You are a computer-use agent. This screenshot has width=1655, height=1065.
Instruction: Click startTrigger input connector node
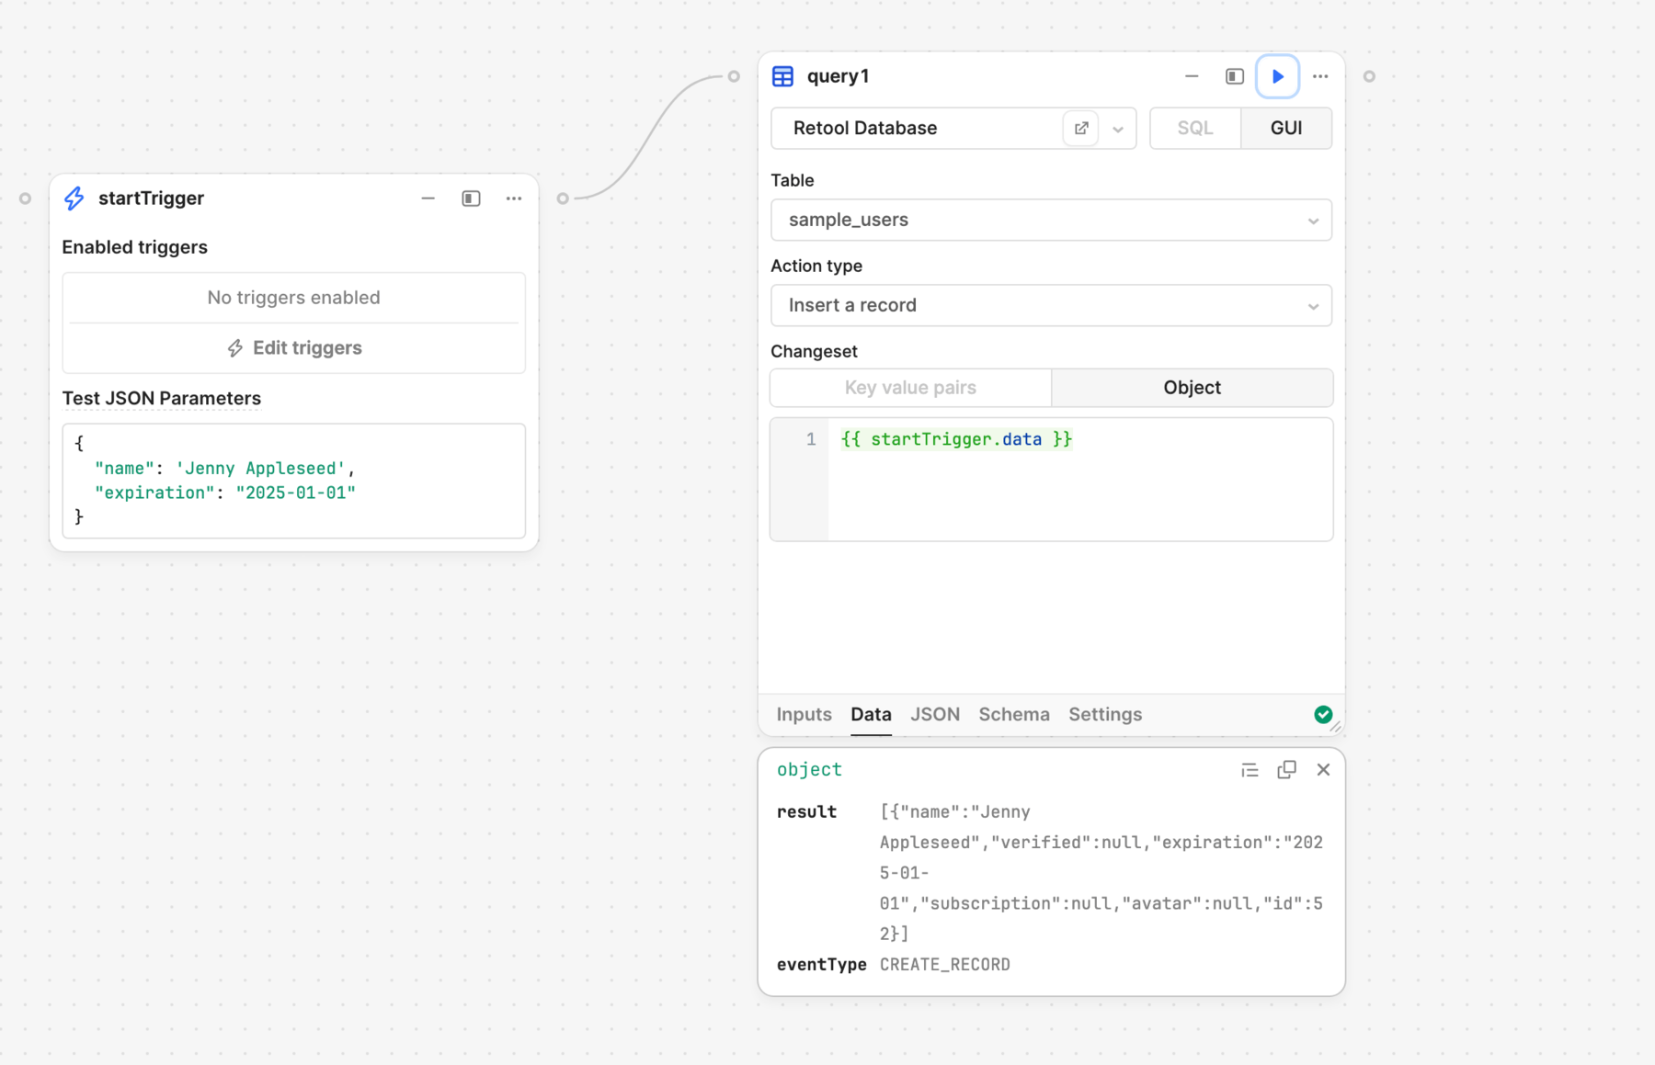(x=25, y=198)
